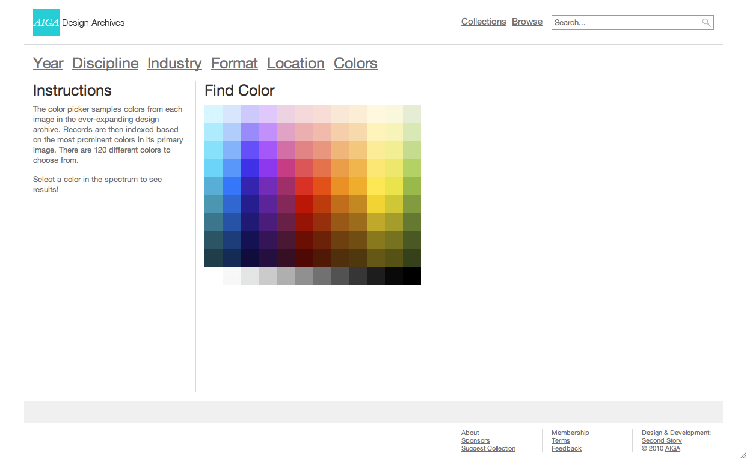Viewport: 747px width, 459px height.
Task: Click Suggest Collection in the footer
Action: (488, 448)
